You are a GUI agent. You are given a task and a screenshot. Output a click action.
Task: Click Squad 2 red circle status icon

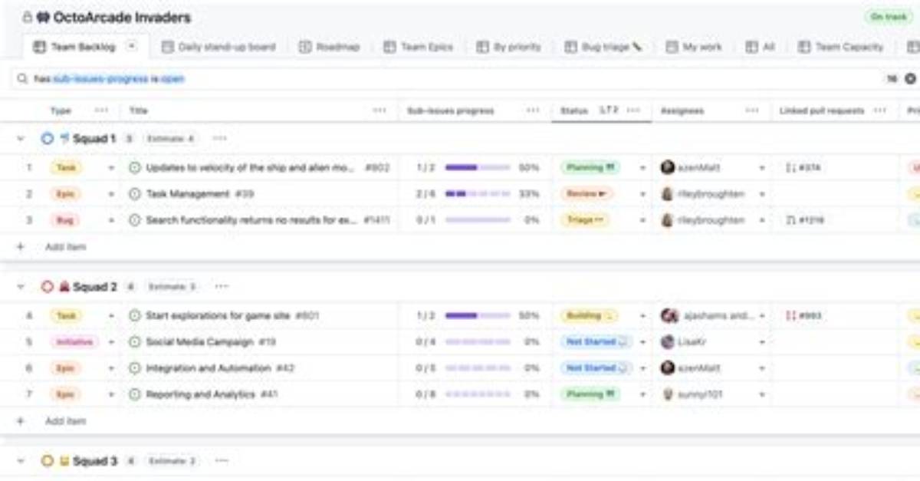pyautogui.click(x=47, y=287)
